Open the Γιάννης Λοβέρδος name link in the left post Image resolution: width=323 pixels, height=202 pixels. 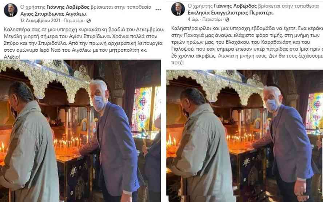(x=68, y=7)
